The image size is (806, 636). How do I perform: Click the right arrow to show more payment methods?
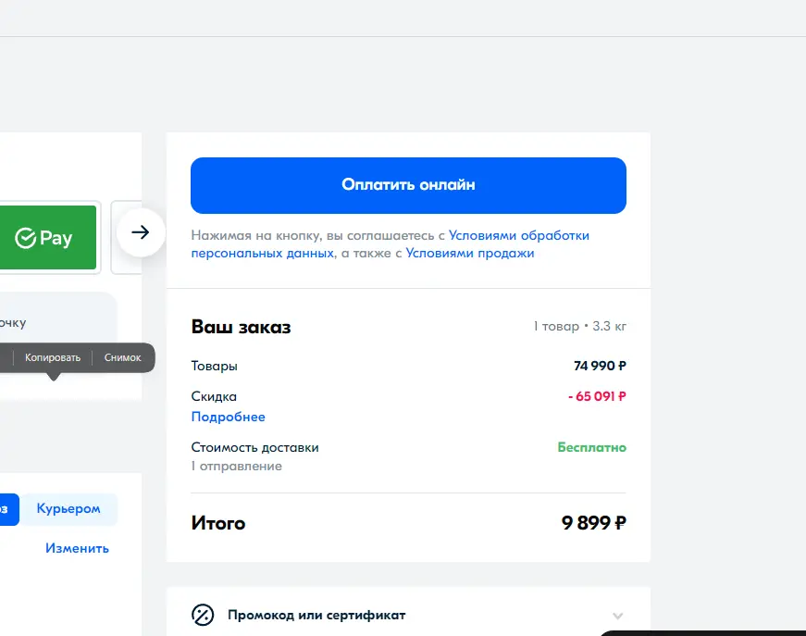141,232
